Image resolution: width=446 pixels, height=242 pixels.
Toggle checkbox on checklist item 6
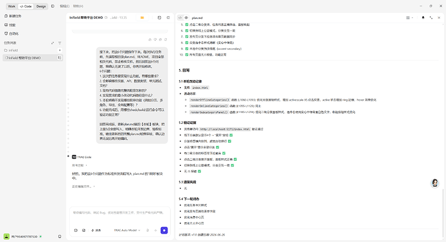(x=187, y=31)
